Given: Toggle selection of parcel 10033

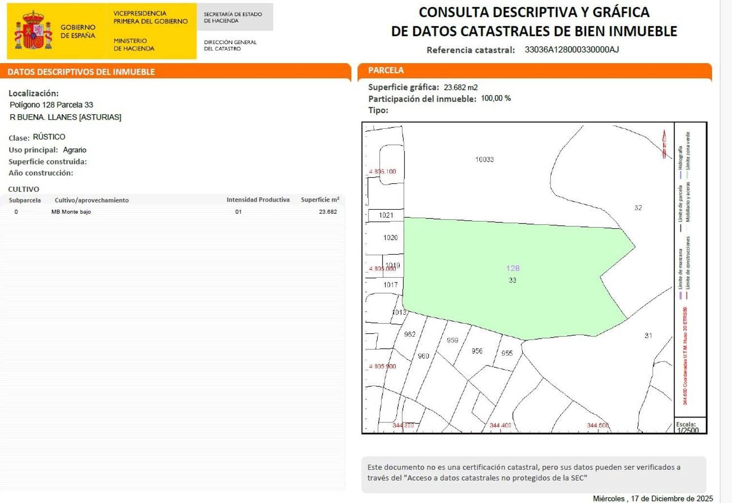Looking at the screenshot, I should 484,159.
